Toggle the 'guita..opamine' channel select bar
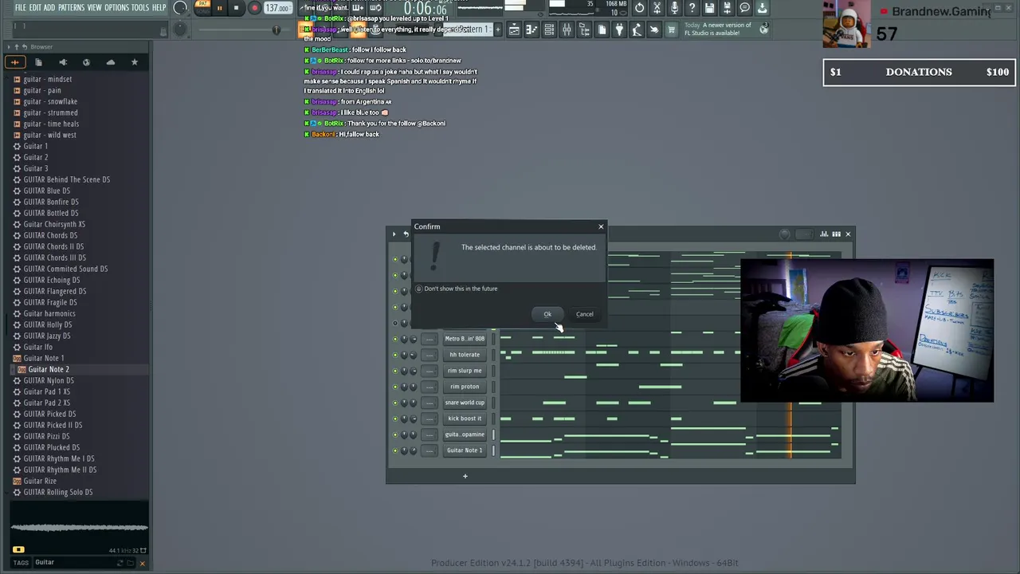 [493, 434]
